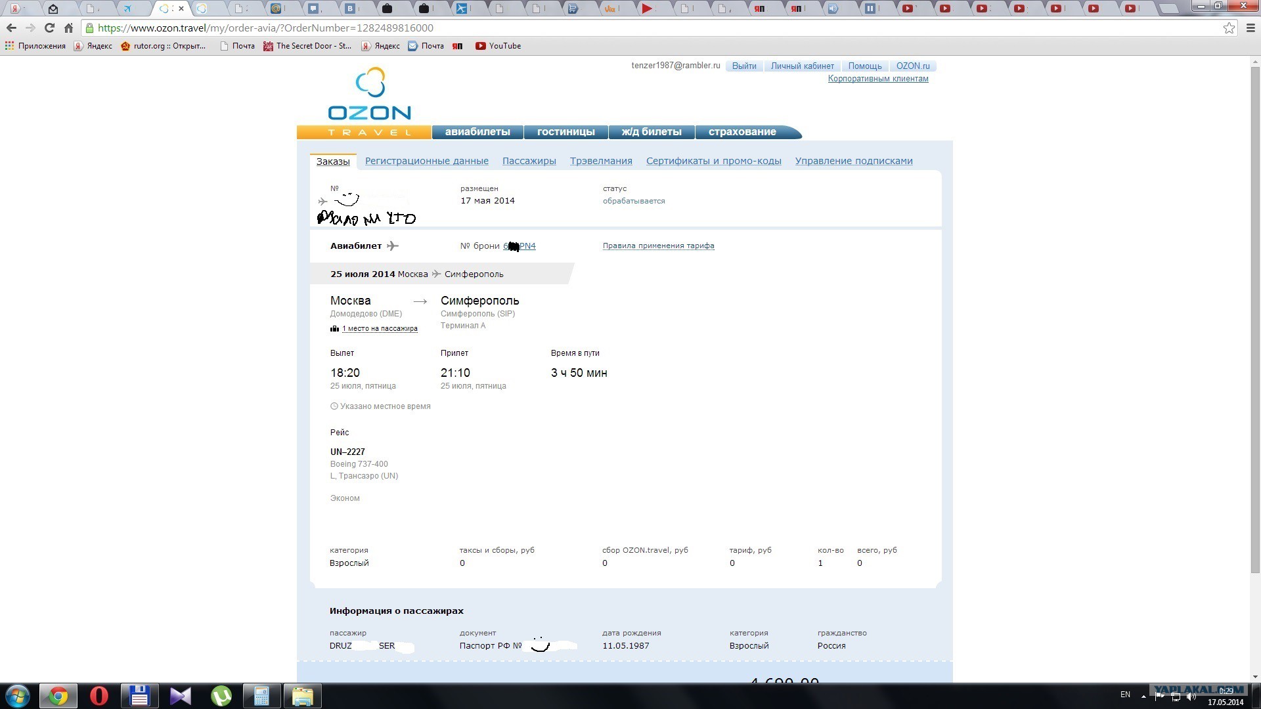The height and width of the screenshot is (709, 1261).
Task: Open the Помощь help link
Action: pyautogui.click(x=865, y=66)
